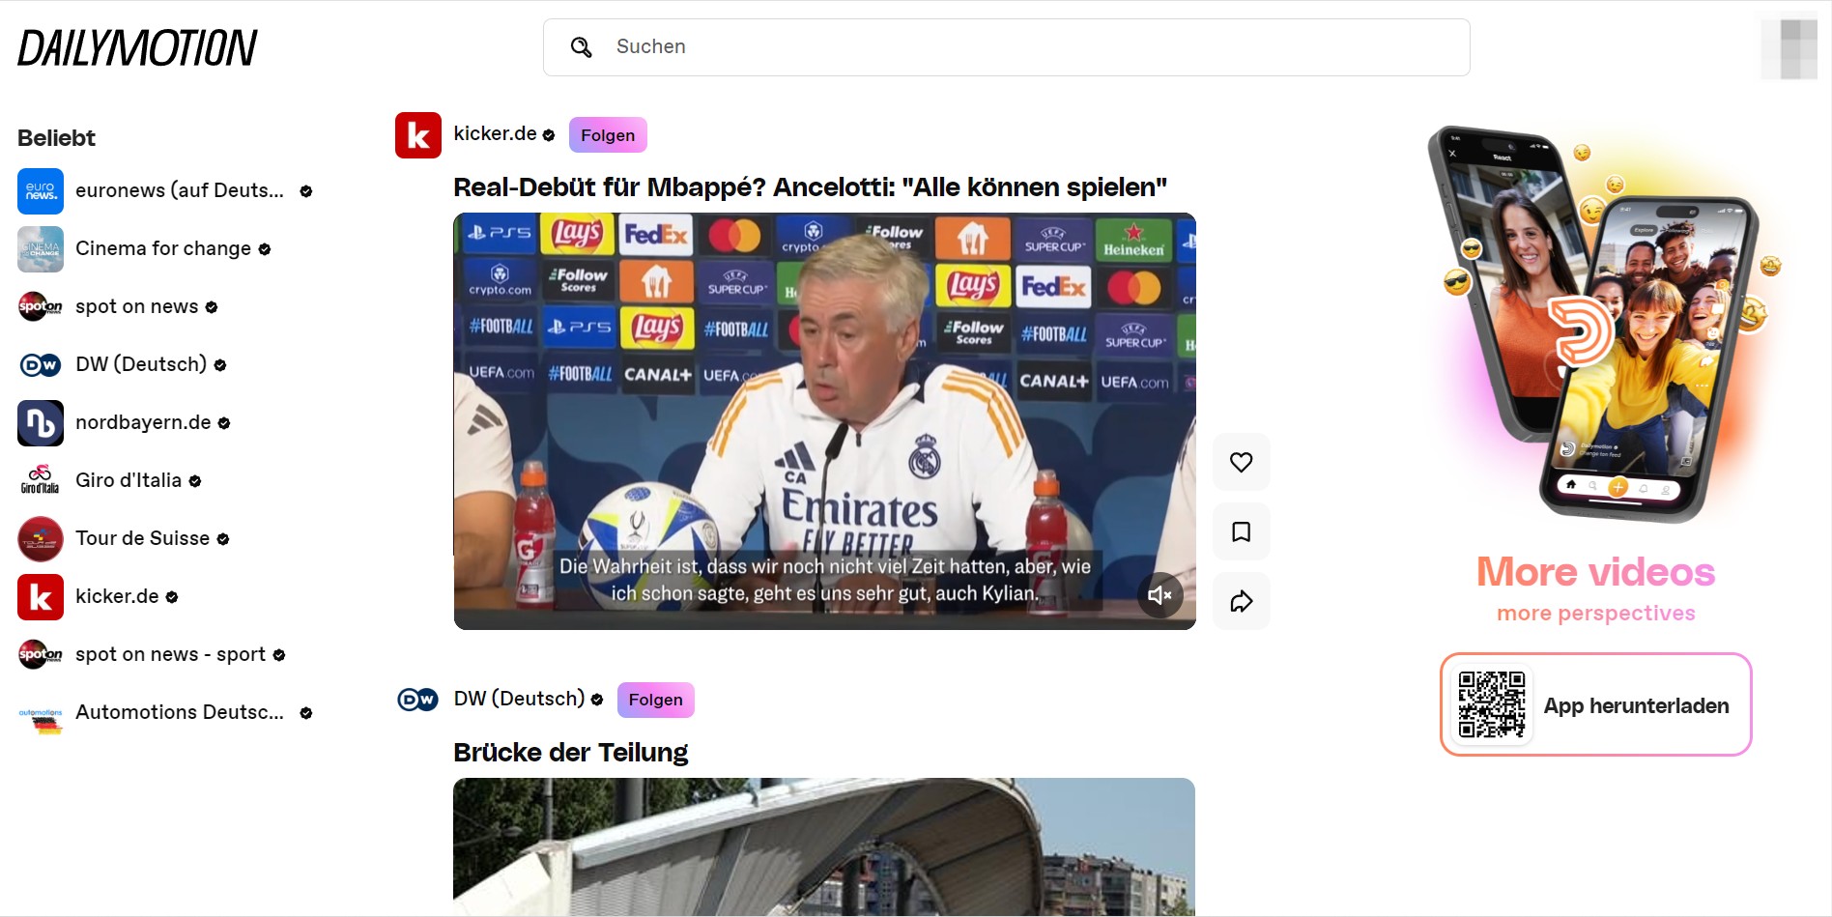Click Giro d'Italia channel logo
Image resolution: width=1832 pixels, height=917 pixels.
41,481
